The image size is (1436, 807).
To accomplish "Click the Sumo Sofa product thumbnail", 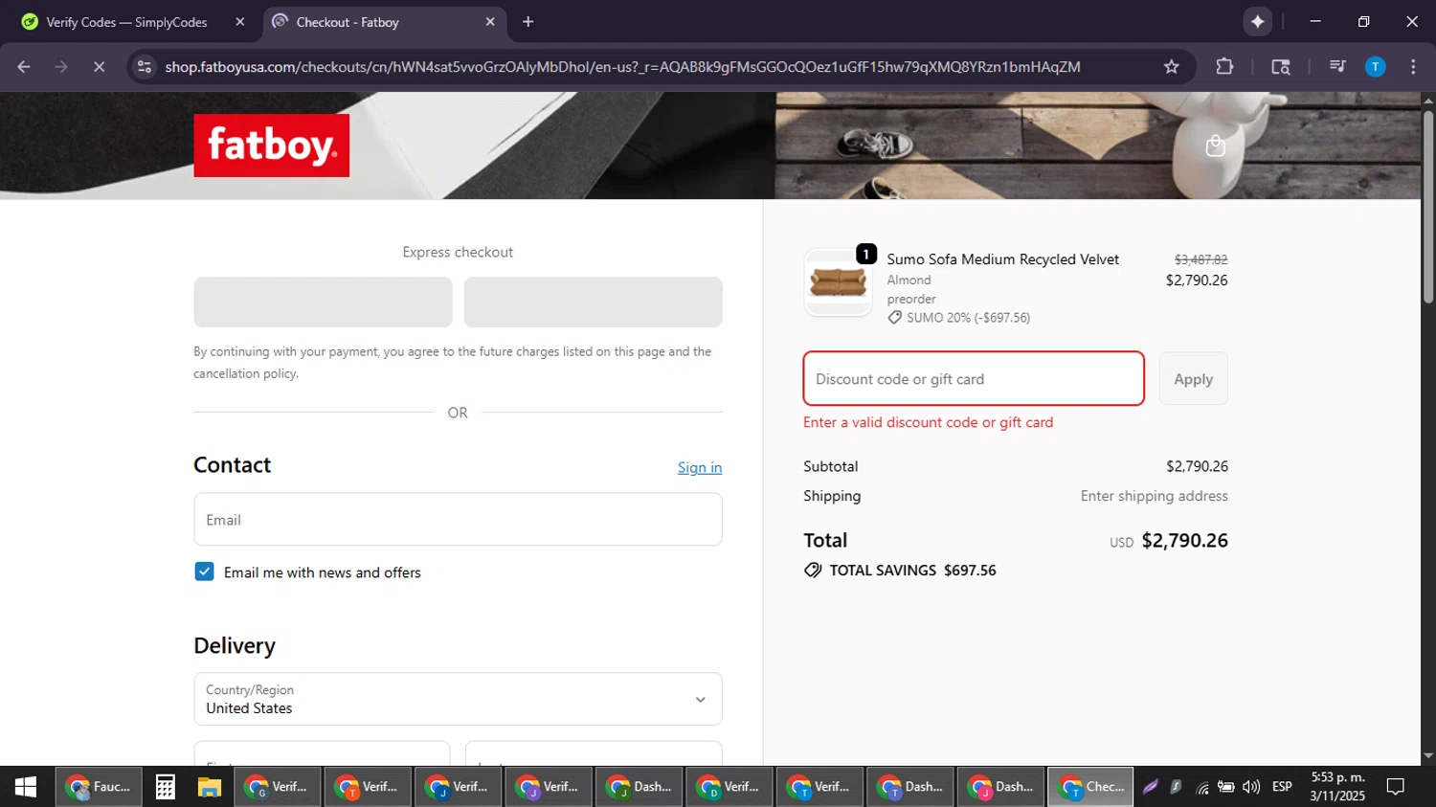I will coord(838,282).
